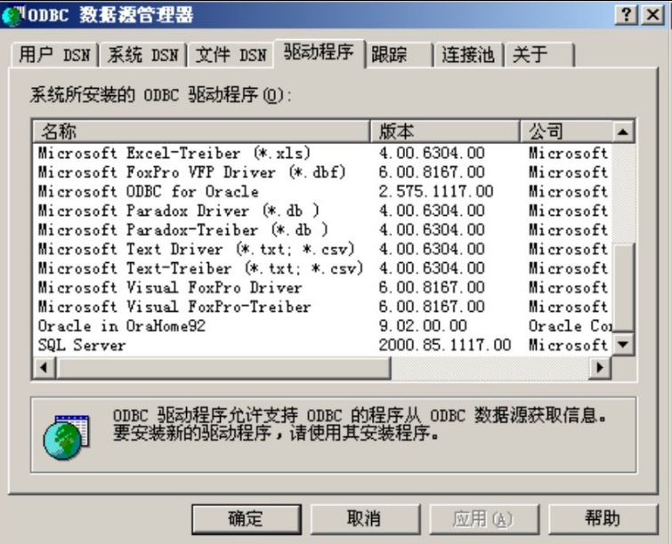Image resolution: width=672 pixels, height=544 pixels.
Task: Open the 关于 tab
Action: click(539, 55)
